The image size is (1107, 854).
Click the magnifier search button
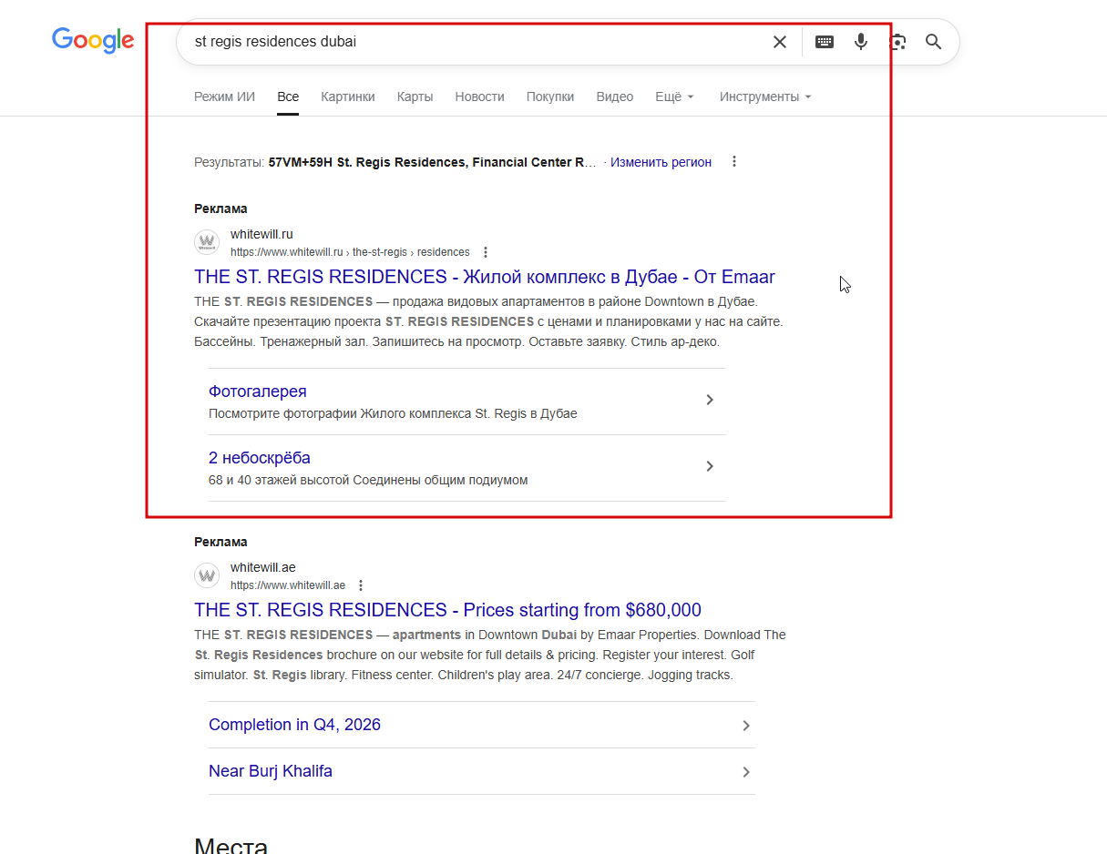click(x=934, y=42)
